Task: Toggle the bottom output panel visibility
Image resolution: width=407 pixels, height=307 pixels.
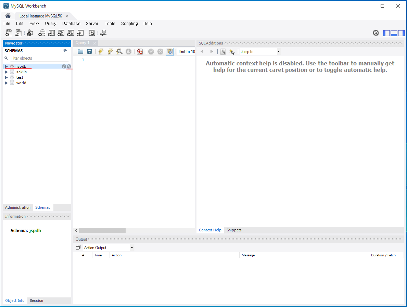Action: pyautogui.click(x=394, y=33)
